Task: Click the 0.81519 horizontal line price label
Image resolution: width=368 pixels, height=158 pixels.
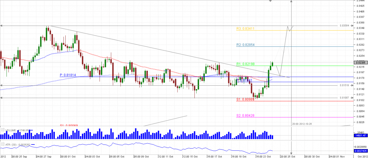Action: click(x=345, y=86)
